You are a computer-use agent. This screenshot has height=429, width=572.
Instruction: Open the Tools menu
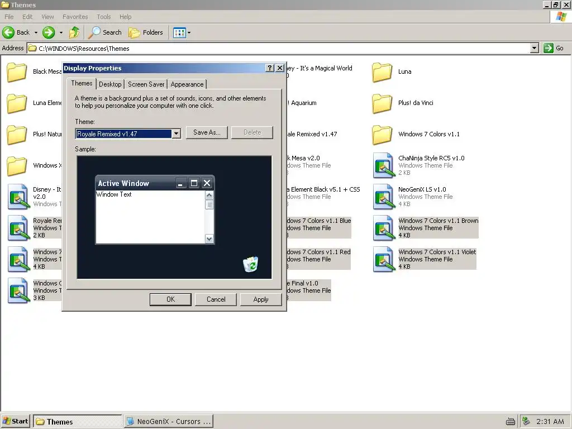(x=103, y=17)
